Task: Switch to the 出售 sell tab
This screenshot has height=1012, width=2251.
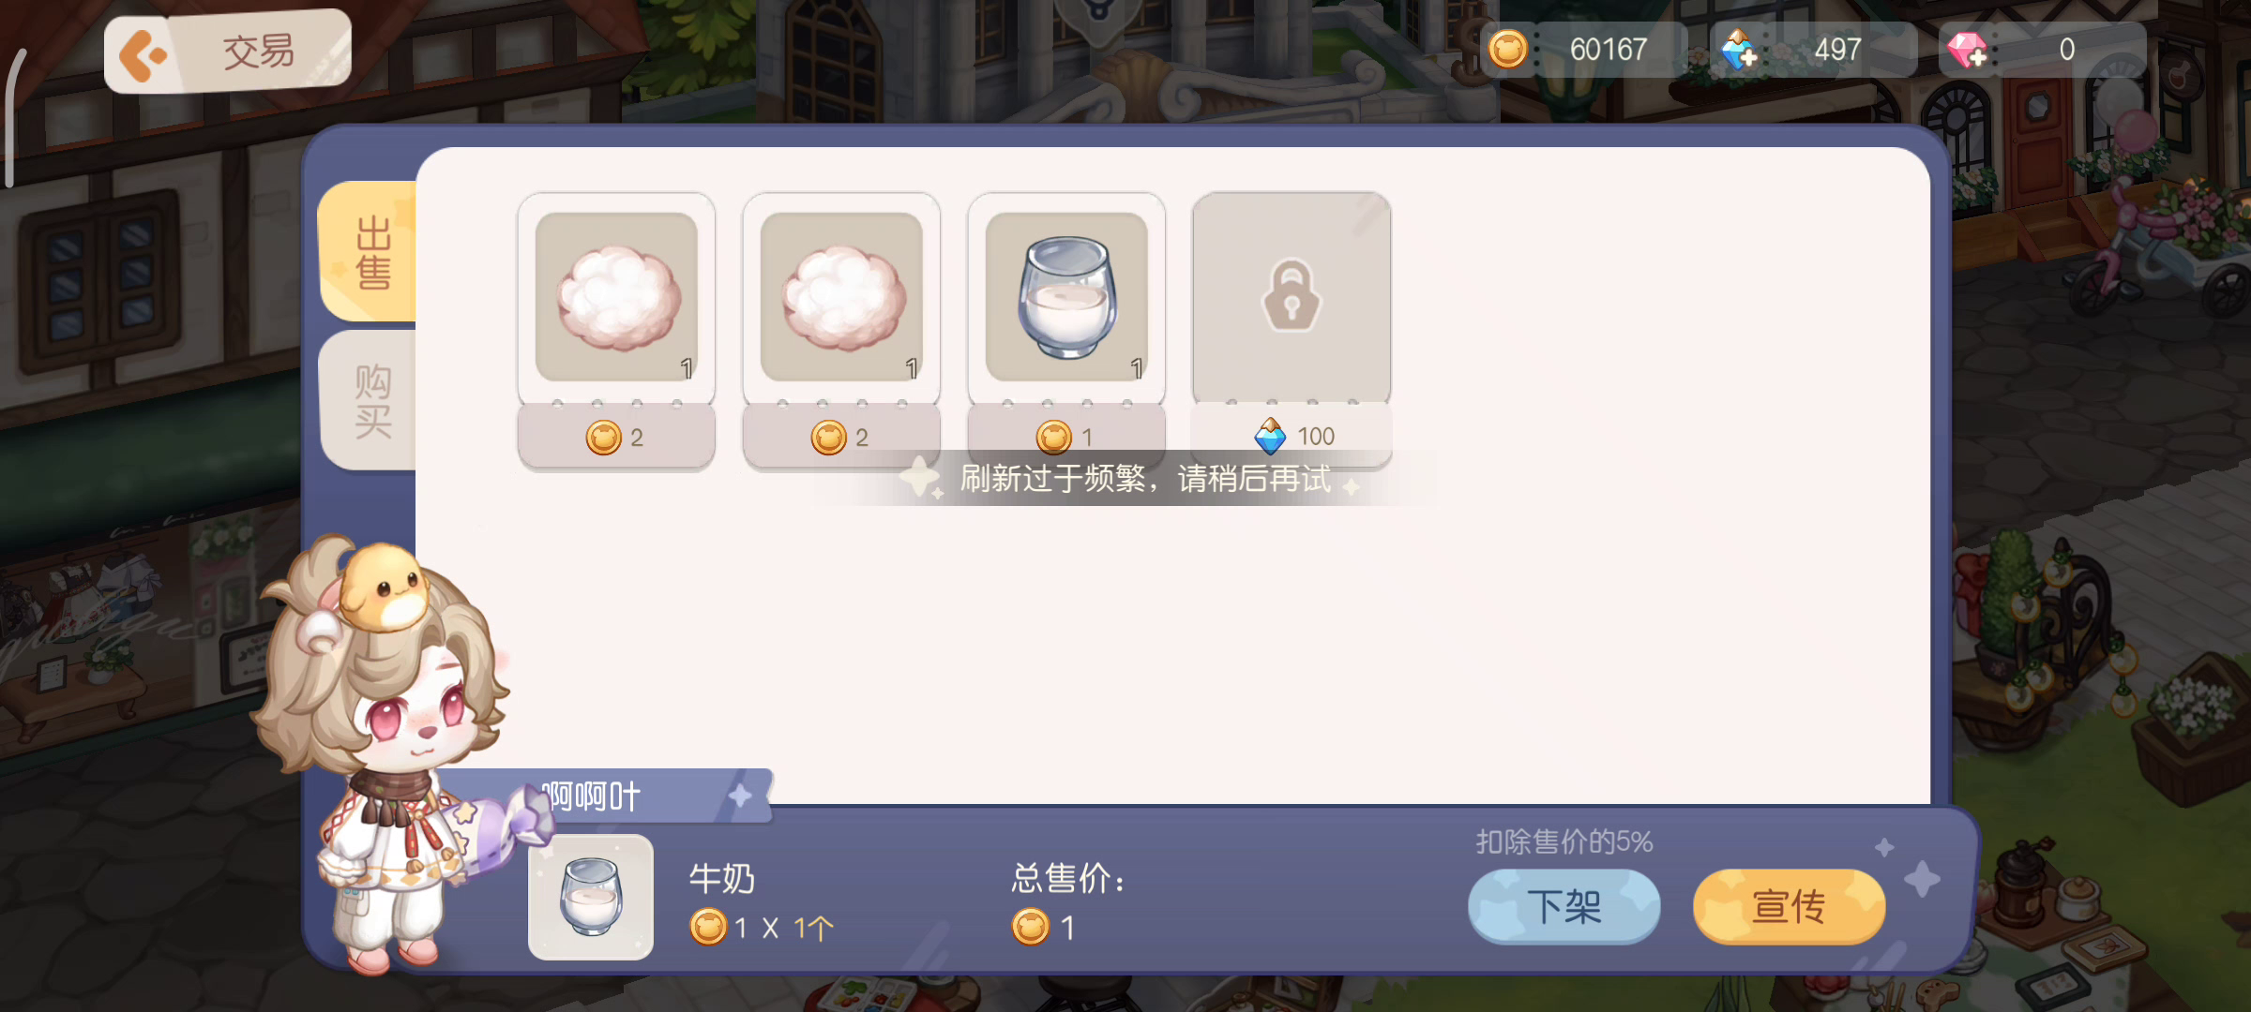Action: coord(370,252)
